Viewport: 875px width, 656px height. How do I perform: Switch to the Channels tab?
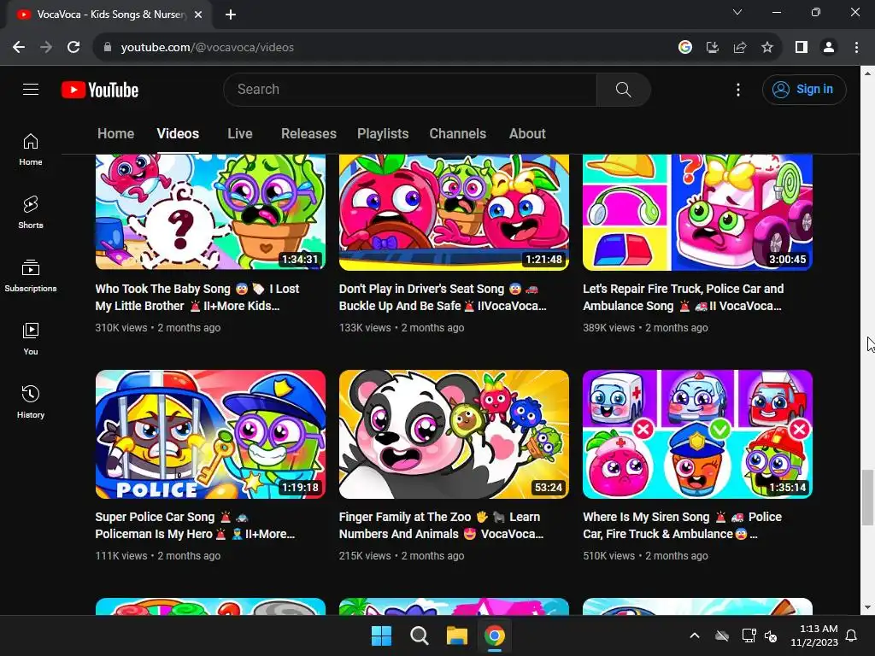(x=458, y=134)
